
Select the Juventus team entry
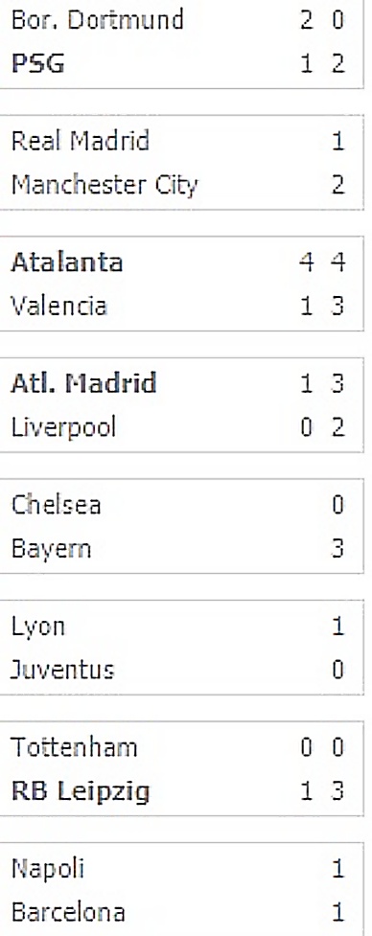click(x=62, y=671)
